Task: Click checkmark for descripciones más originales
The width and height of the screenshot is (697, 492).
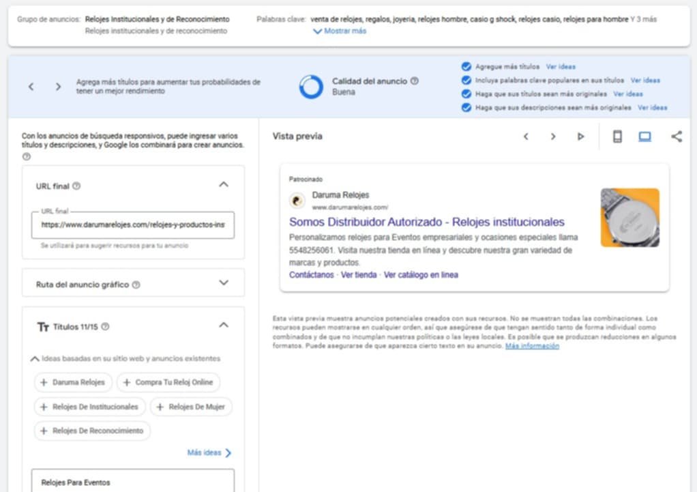Action: pos(466,108)
